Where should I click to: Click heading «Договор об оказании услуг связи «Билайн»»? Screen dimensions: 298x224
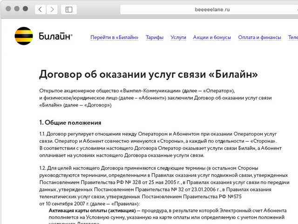pyautogui.click(x=149, y=74)
